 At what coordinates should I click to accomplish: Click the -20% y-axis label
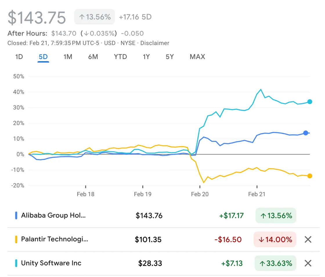(18, 185)
